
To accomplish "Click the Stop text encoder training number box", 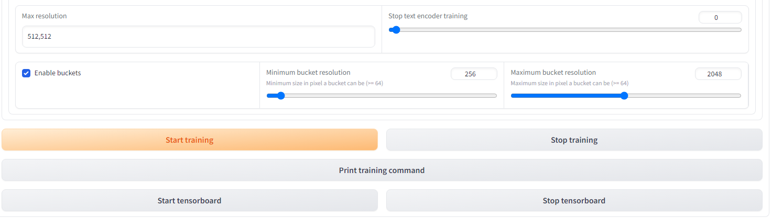I will (720, 17).
